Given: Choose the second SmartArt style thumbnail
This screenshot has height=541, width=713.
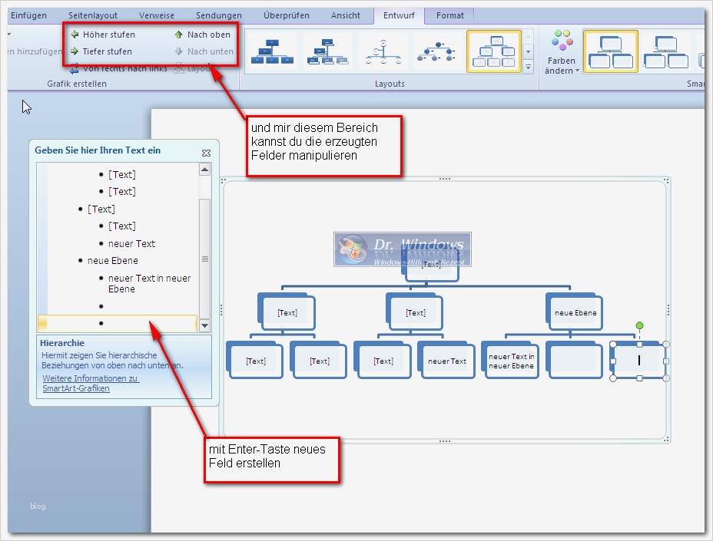Looking at the screenshot, I should [665, 51].
